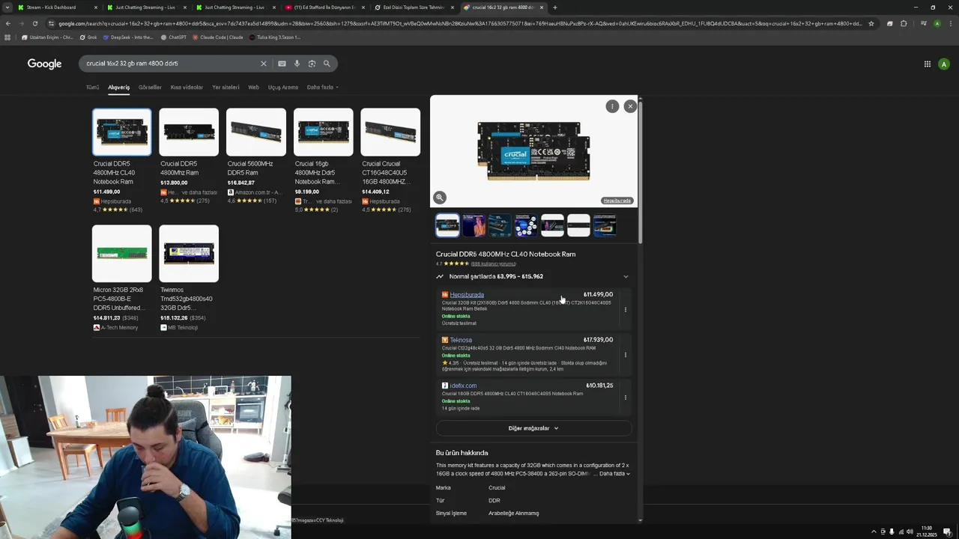
Task: Click the product panel vertical scrollbar
Action: (x=640, y=172)
